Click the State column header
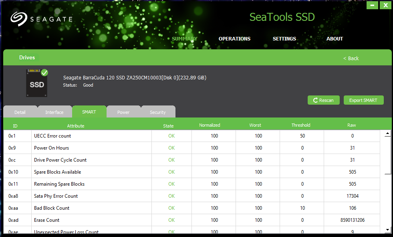 click(168, 126)
